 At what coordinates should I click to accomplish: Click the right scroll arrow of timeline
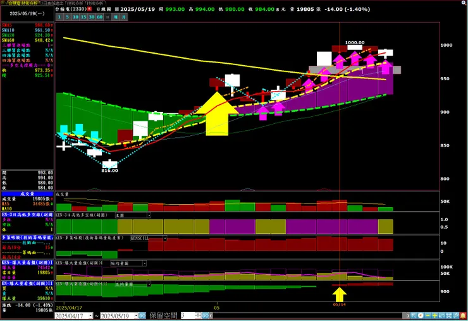click(x=407, y=315)
